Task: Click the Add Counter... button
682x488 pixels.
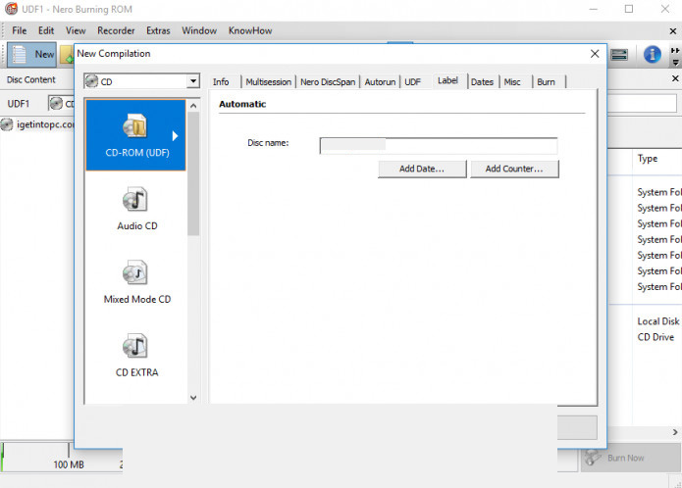Action: (x=514, y=169)
